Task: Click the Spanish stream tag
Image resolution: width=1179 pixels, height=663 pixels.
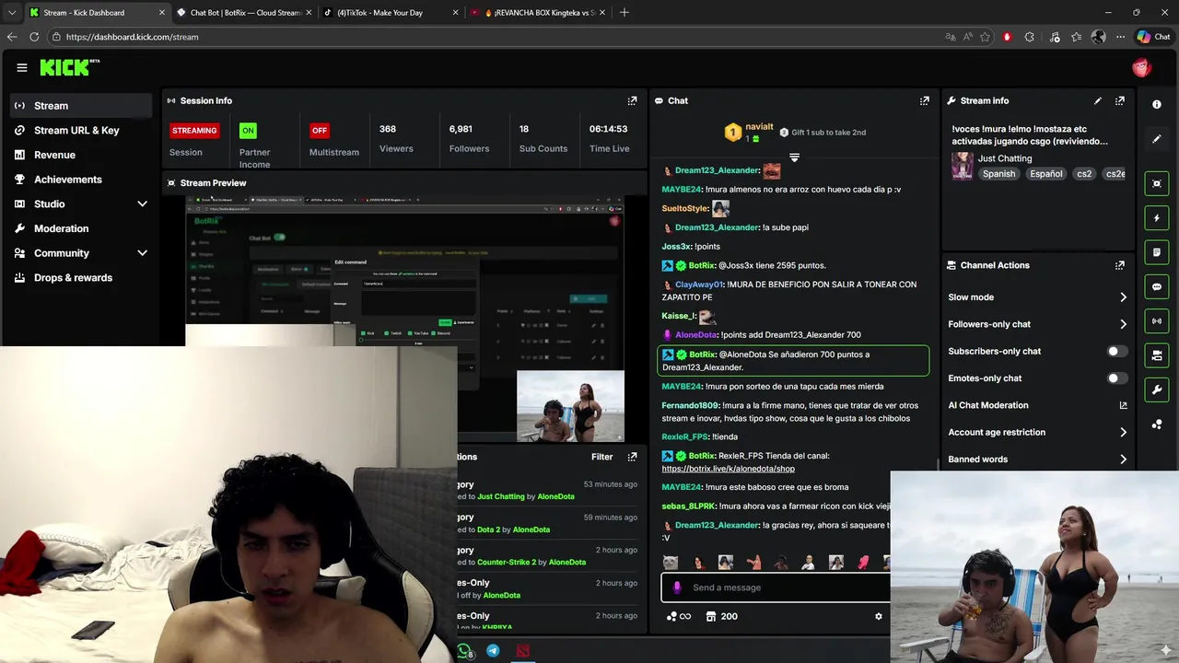Action: pyautogui.click(x=998, y=174)
